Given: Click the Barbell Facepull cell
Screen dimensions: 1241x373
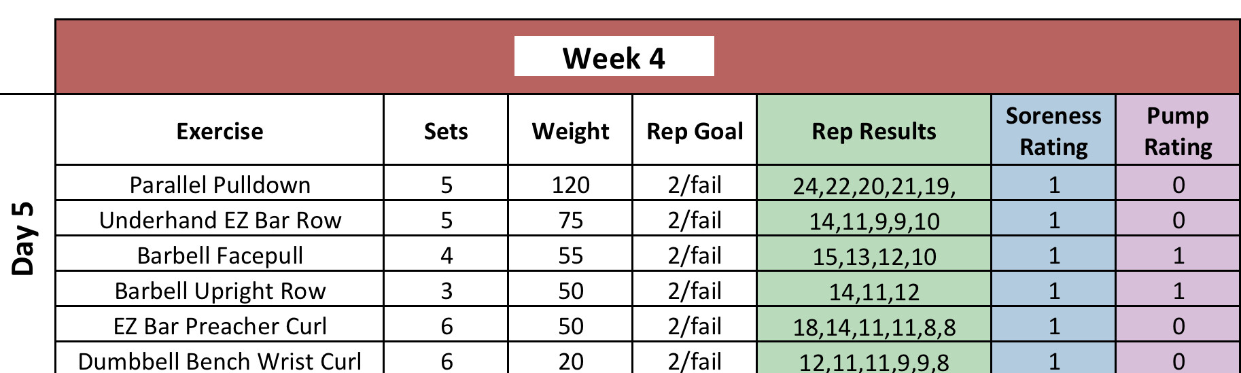Looking at the screenshot, I should pyautogui.click(x=220, y=255).
